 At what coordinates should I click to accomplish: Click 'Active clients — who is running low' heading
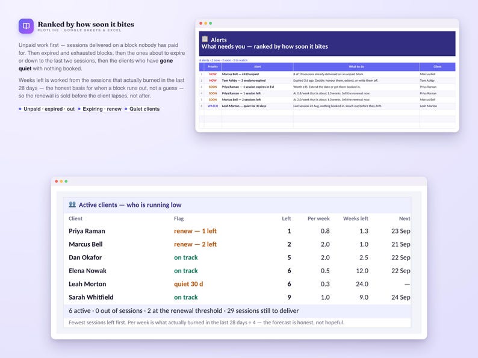click(x=130, y=205)
